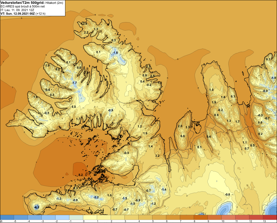Click the '2.0' temperature value
This screenshot has height=223, width=277.
point(180,126)
